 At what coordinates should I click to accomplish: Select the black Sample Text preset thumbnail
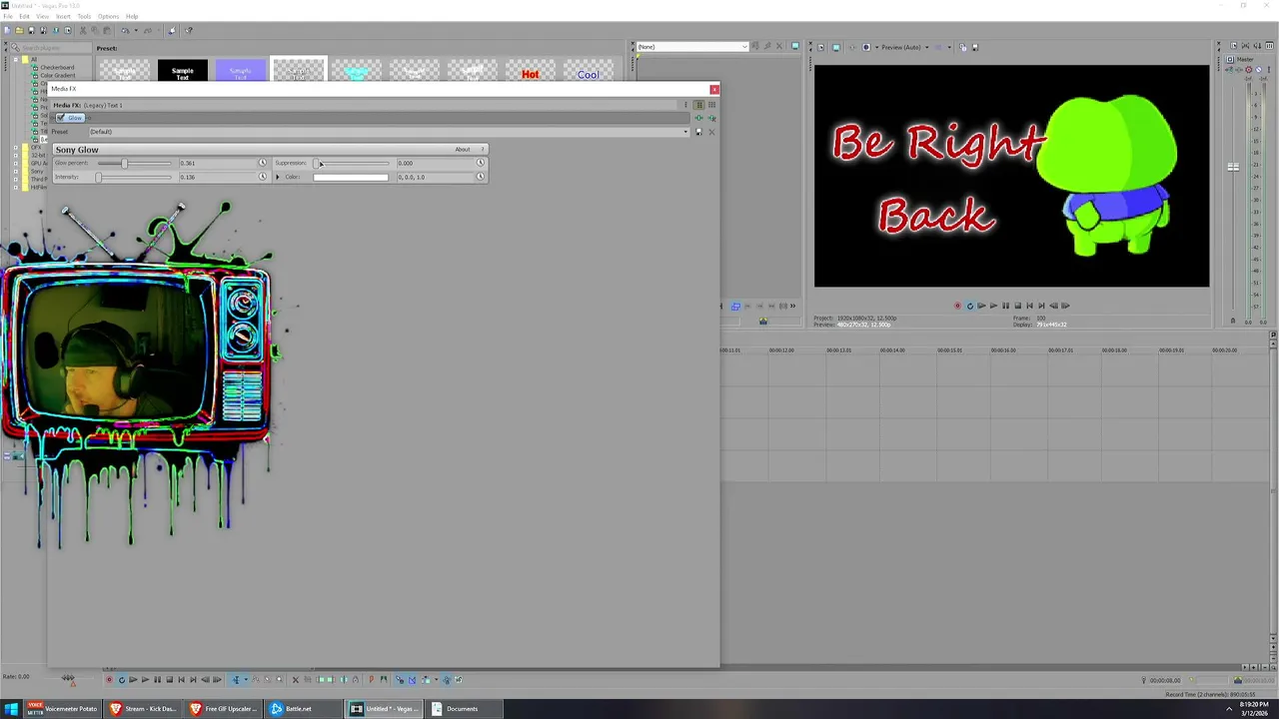pyautogui.click(x=183, y=72)
